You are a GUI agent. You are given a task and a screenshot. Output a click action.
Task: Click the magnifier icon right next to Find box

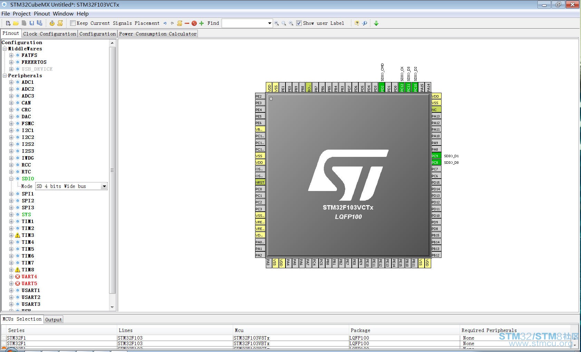click(277, 23)
